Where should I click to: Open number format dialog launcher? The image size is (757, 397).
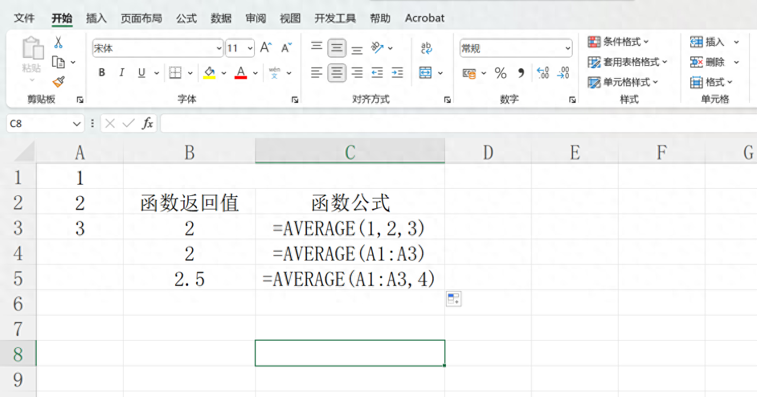572,100
